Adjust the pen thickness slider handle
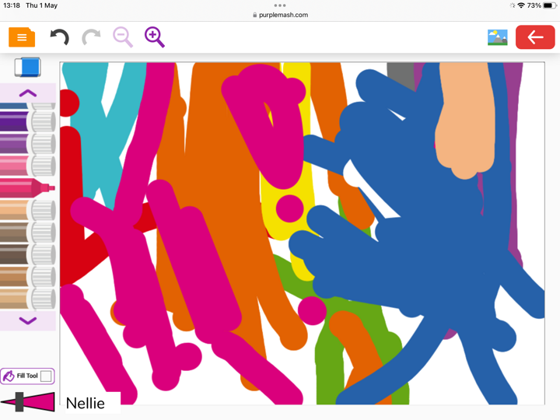Screen dimensions: 560x420 point(19,402)
